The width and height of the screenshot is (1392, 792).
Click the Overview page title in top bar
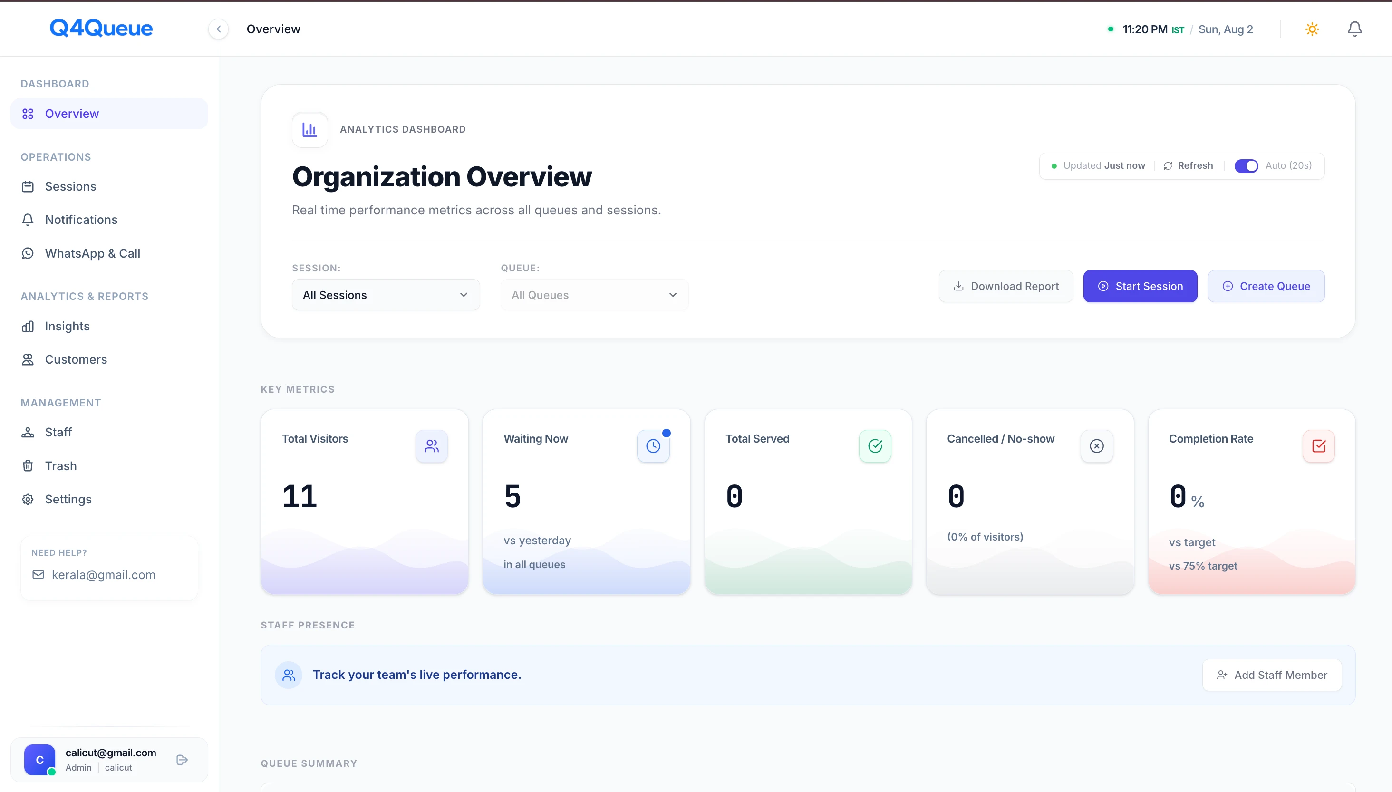pyautogui.click(x=273, y=29)
